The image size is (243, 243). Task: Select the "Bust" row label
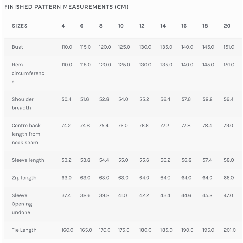click(x=18, y=47)
